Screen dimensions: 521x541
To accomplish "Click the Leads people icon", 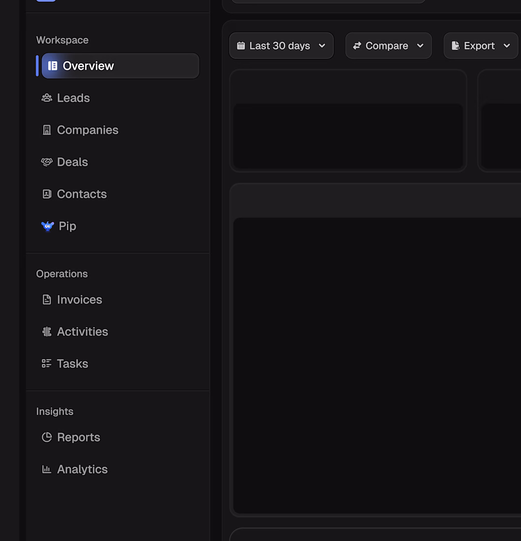I will coord(47,98).
